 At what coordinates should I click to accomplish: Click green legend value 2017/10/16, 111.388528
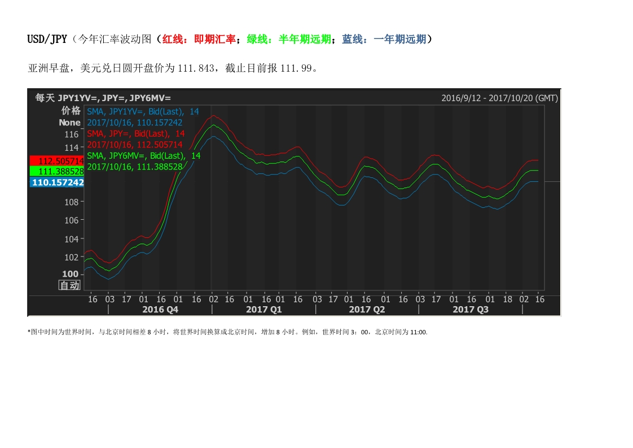click(x=134, y=167)
